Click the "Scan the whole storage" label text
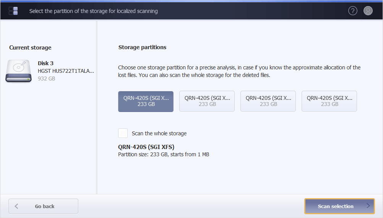 159,133
